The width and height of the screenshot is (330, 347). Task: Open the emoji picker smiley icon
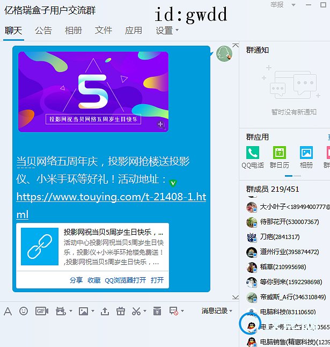pyautogui.click(x=24, y=311)
